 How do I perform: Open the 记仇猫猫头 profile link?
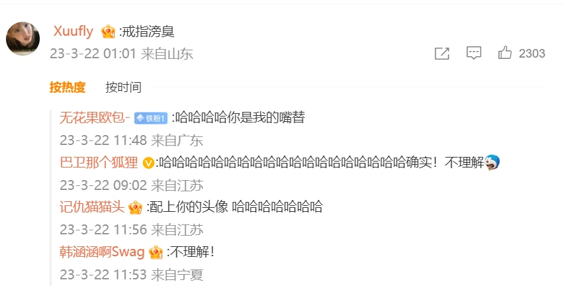tap(92, 207)
